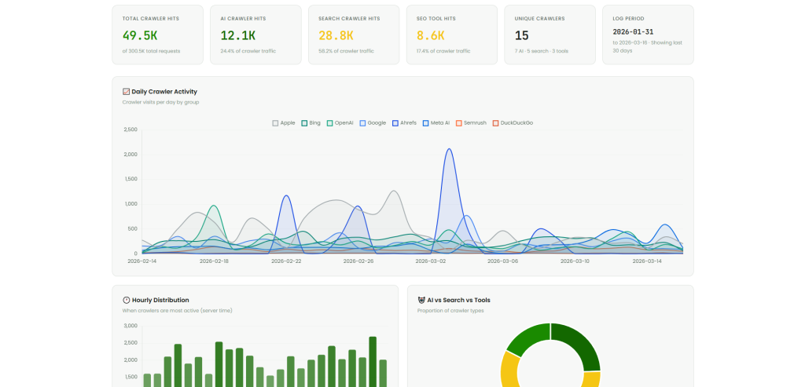
Task: Select the 12.1K AI crawler hits value
Action: coord(237,35)
